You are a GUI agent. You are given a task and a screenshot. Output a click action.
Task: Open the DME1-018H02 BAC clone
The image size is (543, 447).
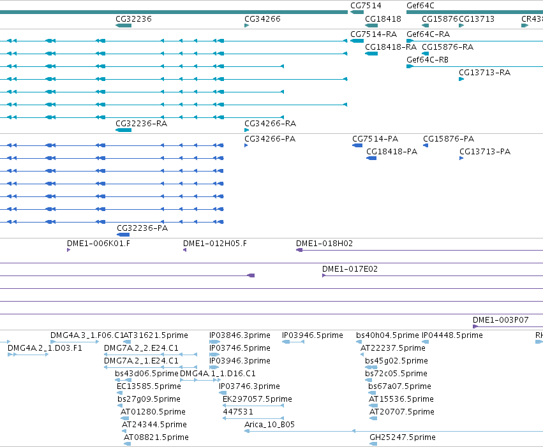pyautogui.click(x=419, y=250)
